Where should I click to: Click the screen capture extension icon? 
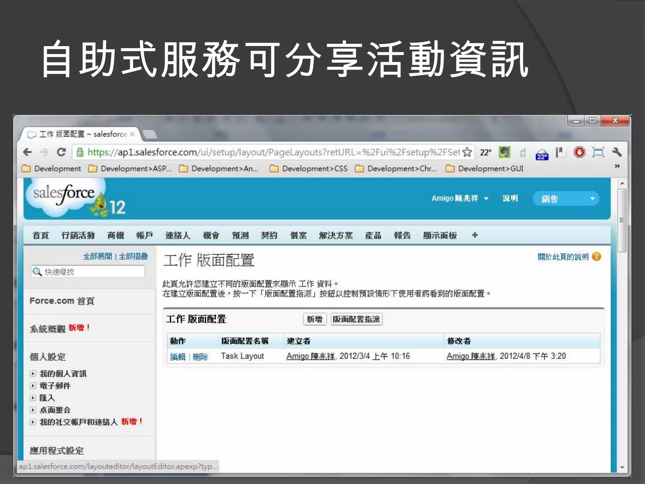click(x=598, y=152)
